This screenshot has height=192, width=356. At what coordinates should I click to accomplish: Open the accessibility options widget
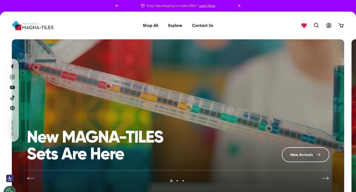(x=10, y=178)
